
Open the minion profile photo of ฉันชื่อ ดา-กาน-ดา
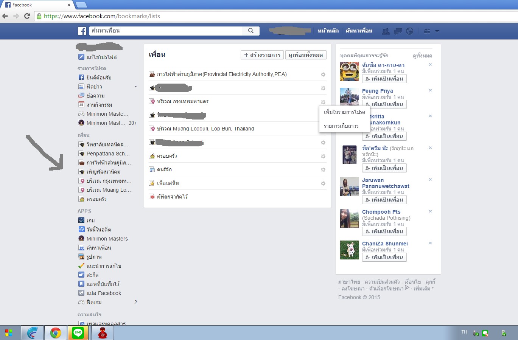[350, 71]
